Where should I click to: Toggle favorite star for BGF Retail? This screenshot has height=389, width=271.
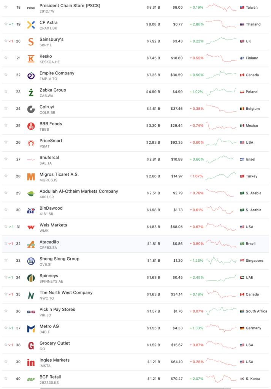[6, 379]
